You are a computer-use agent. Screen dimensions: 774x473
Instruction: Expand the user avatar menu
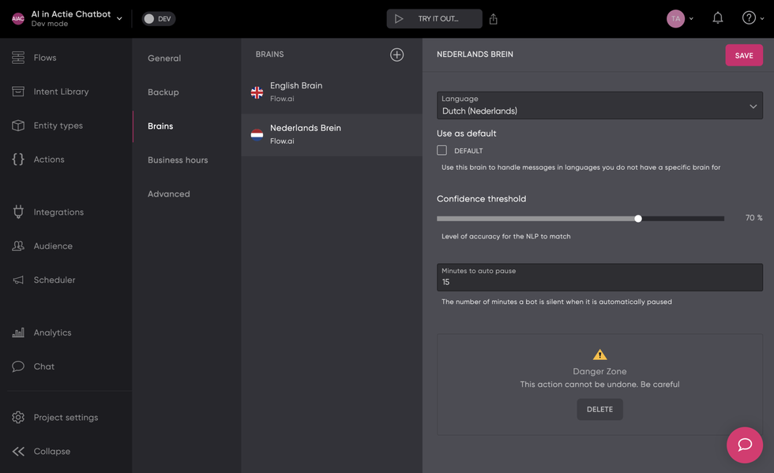(x=680, y=19)
